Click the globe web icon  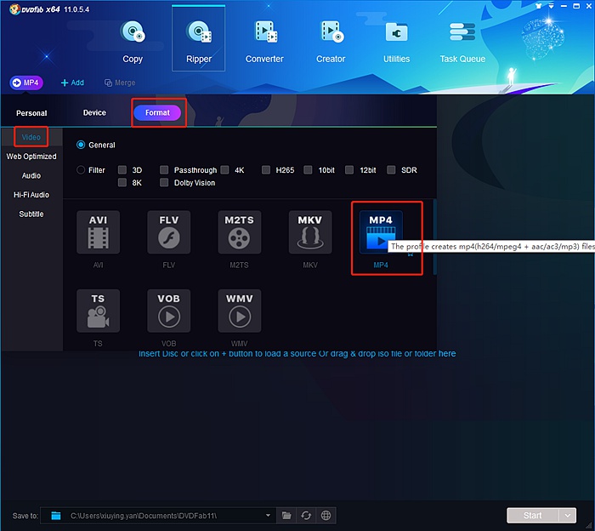click(x=326, y=516)
